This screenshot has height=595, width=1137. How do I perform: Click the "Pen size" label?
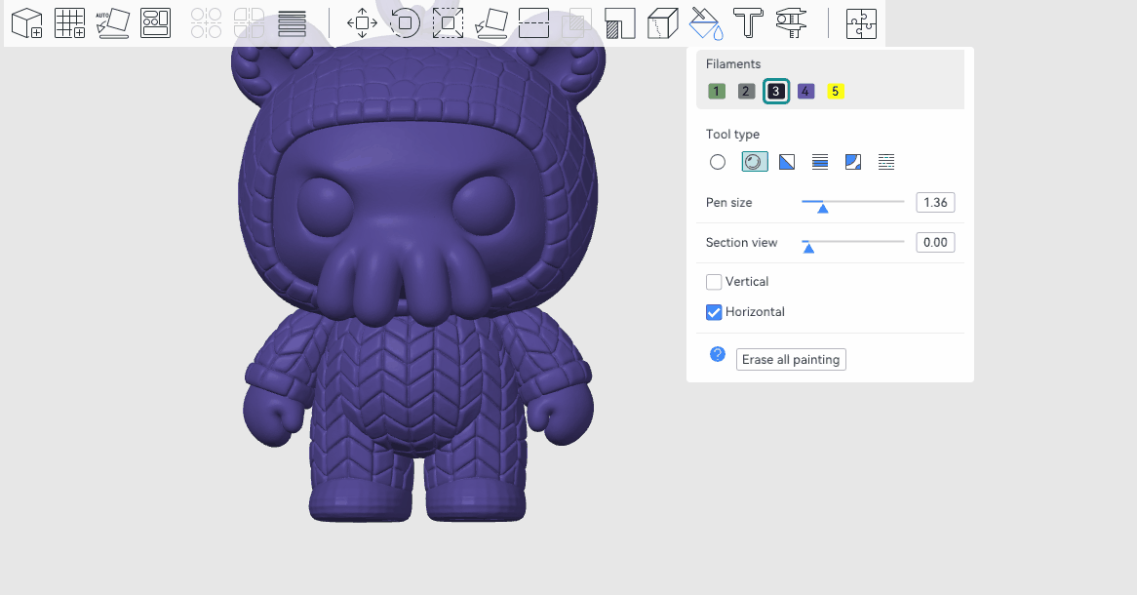point(728,203)
